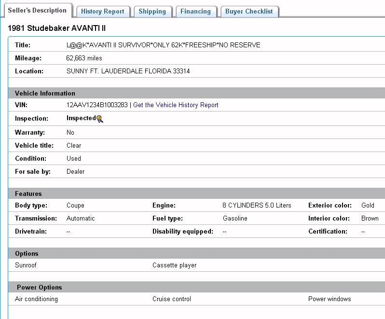Click the Cassette player option
The height and width of the screenshot is (319, 385).
tap(174, 265)
